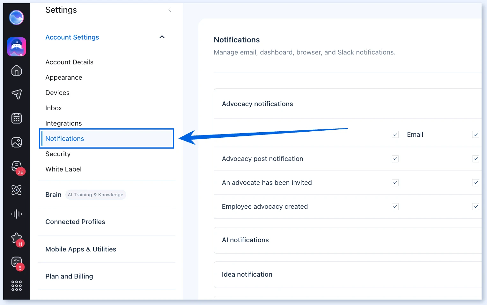Image resolution: width=487 pixels, height=305 pixels.
Task: Expand the AI notifications section
Action: click(x=348, y=240)
